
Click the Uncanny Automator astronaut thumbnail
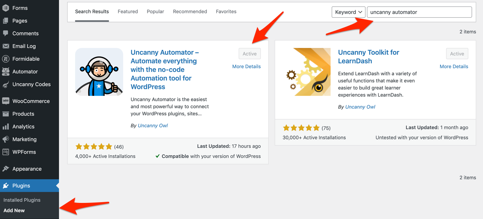pos(99,72)
